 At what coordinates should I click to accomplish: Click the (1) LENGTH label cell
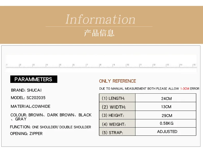pos(117,98)
